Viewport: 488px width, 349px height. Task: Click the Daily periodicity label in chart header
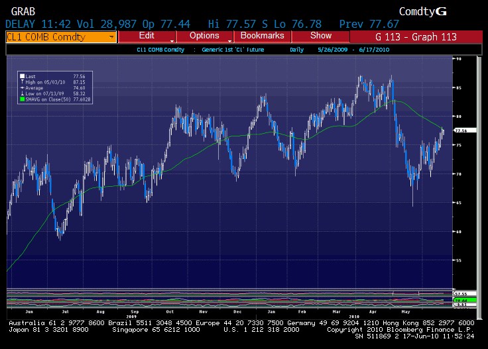click(295, 49)
